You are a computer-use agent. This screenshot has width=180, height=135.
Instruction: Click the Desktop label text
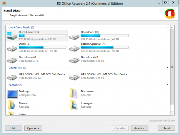coord(24,91)
